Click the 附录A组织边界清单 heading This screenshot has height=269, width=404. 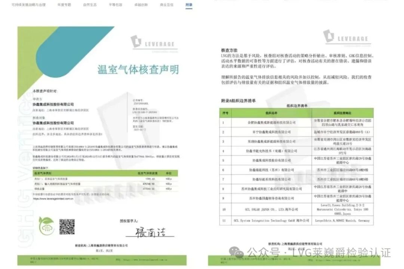click(x=238, y=101)
